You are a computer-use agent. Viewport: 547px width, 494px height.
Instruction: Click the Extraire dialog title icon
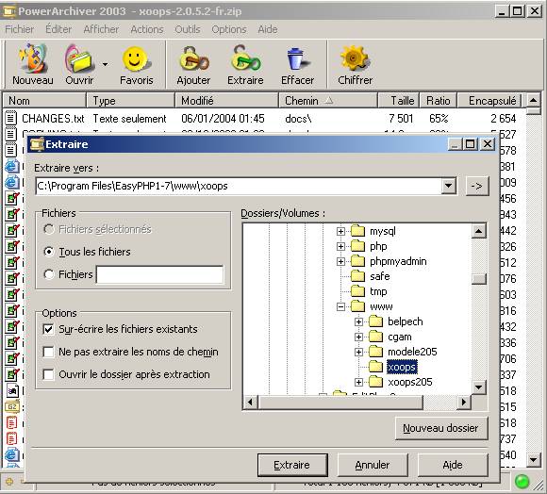point(37,144)
